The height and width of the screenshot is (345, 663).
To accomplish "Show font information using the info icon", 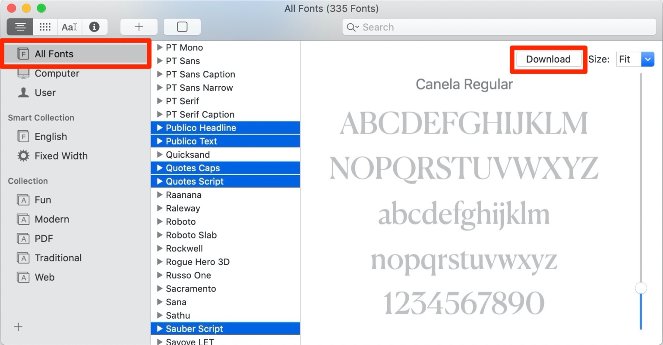I will 95,26.
